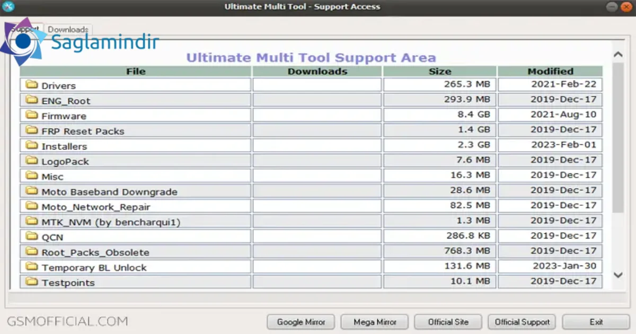
Task: Select Moto Baseband Downgrade name
Action: [x=109, y=191]
